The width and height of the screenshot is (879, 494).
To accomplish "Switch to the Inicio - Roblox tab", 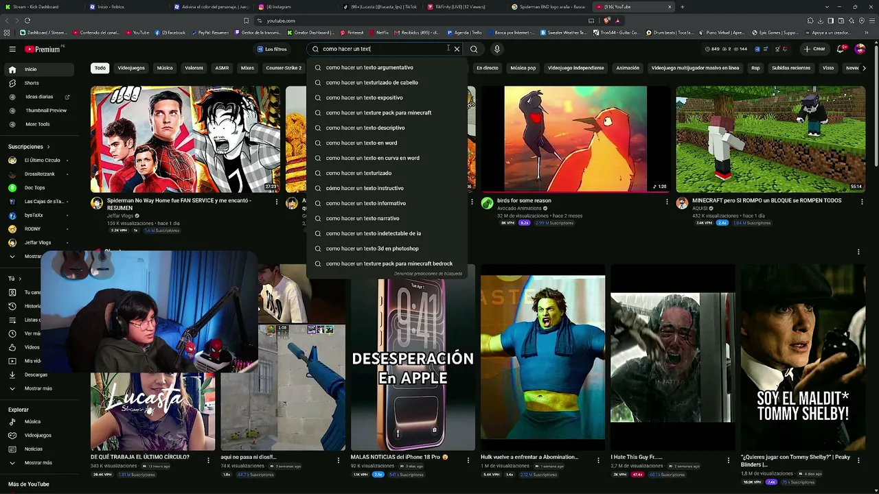I will pyautogui.click(x=126, y=7).
